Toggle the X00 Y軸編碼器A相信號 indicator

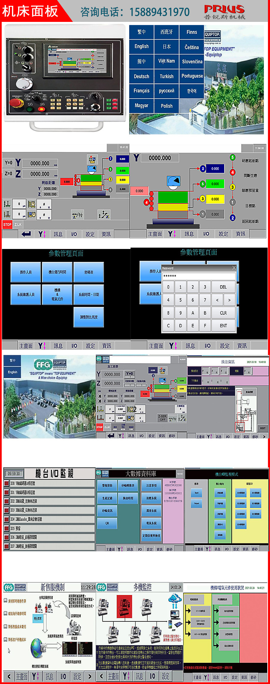click(6, 483)
